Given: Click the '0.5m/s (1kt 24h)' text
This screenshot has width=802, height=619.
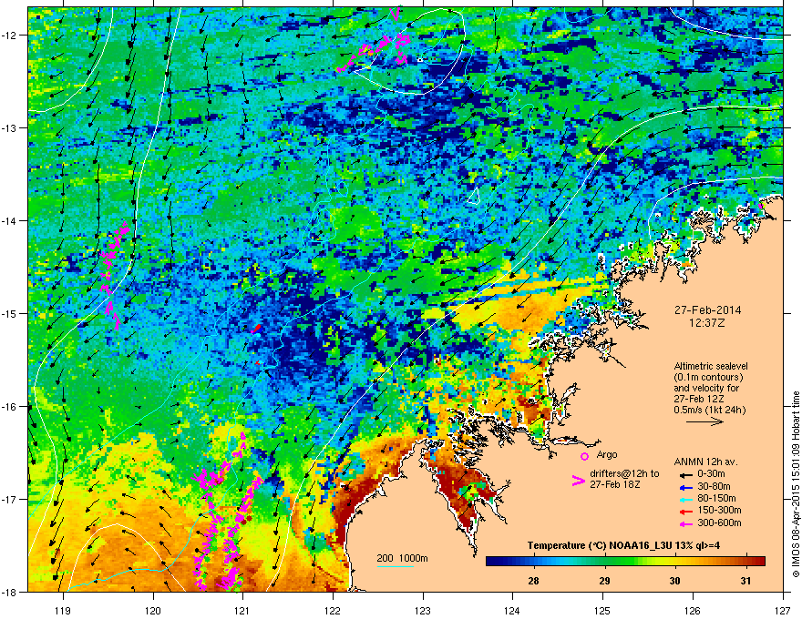Looking at the screenshot, I should (710, 410).
